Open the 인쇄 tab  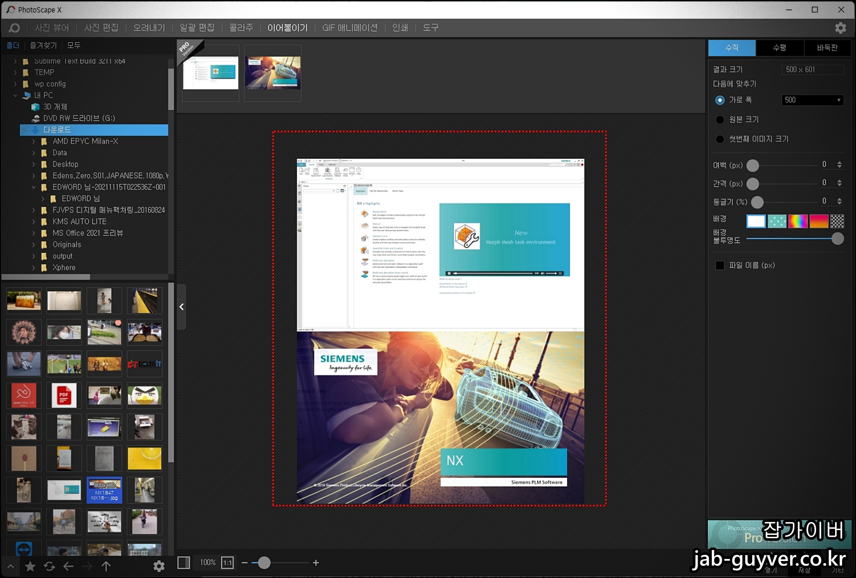click(400, 28)
